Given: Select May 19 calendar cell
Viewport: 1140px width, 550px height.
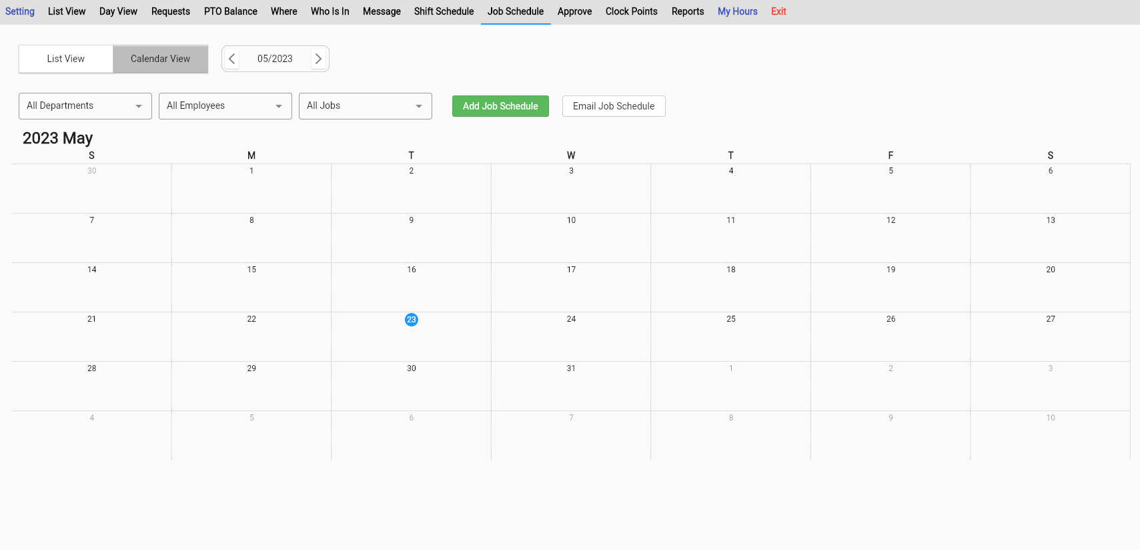Looking at the screenshot, I should (891, 288).
